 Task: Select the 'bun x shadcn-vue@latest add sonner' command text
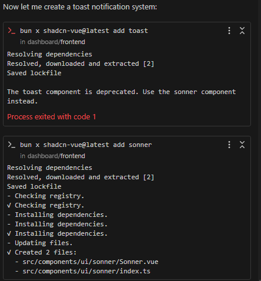coord(86,145)
